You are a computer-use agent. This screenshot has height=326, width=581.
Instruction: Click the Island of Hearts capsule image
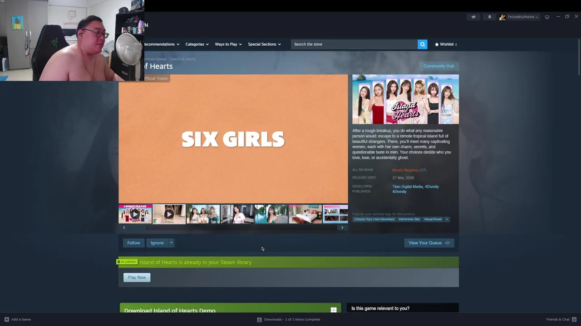pos(405,99)
